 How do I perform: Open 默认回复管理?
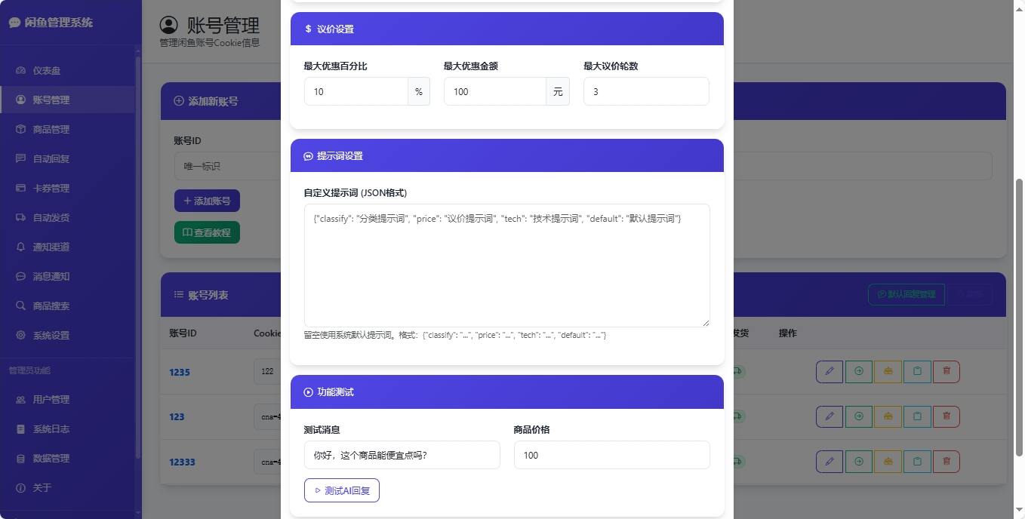click(906, 295)
